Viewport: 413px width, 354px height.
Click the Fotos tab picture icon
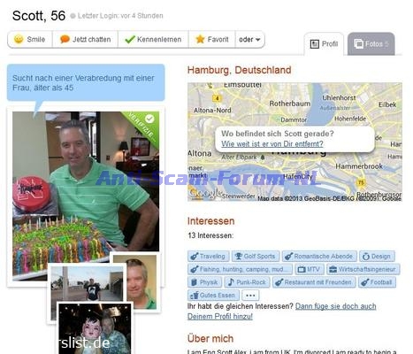(358, 44)
